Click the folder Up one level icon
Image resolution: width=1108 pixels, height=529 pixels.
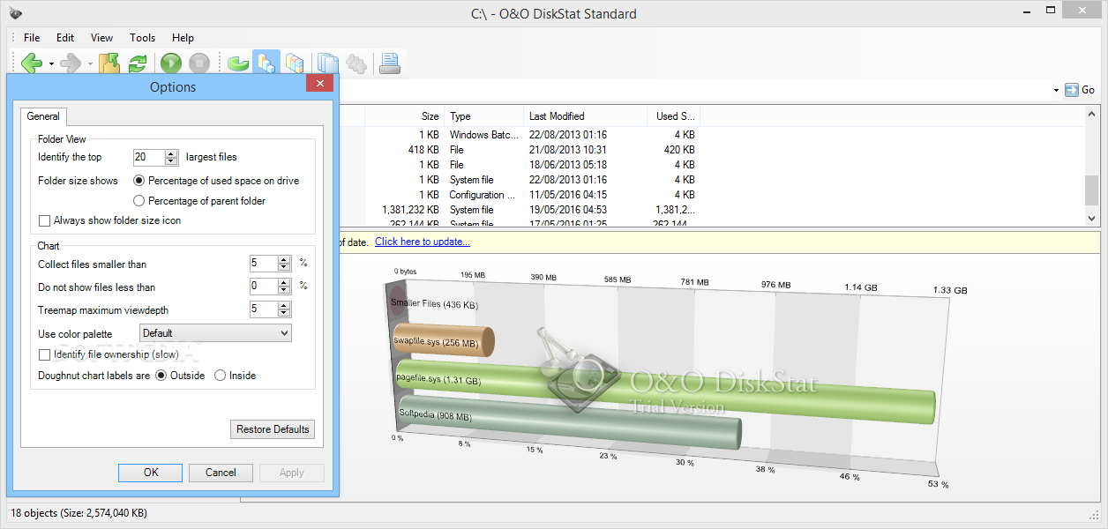pyautogui.click(x=109, y=63)
